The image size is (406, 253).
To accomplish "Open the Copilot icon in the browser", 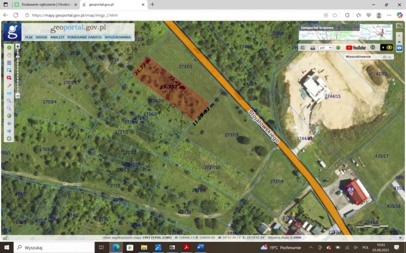I will [400, 15].
